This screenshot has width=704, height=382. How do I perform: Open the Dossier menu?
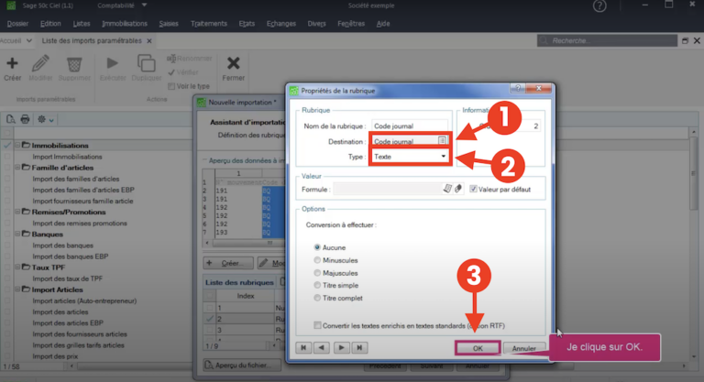coord(17,24)
